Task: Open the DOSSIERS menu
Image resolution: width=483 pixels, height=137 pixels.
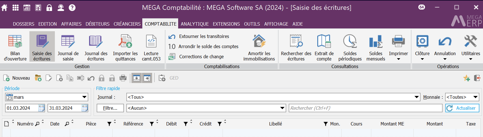Action: (23, 24)
